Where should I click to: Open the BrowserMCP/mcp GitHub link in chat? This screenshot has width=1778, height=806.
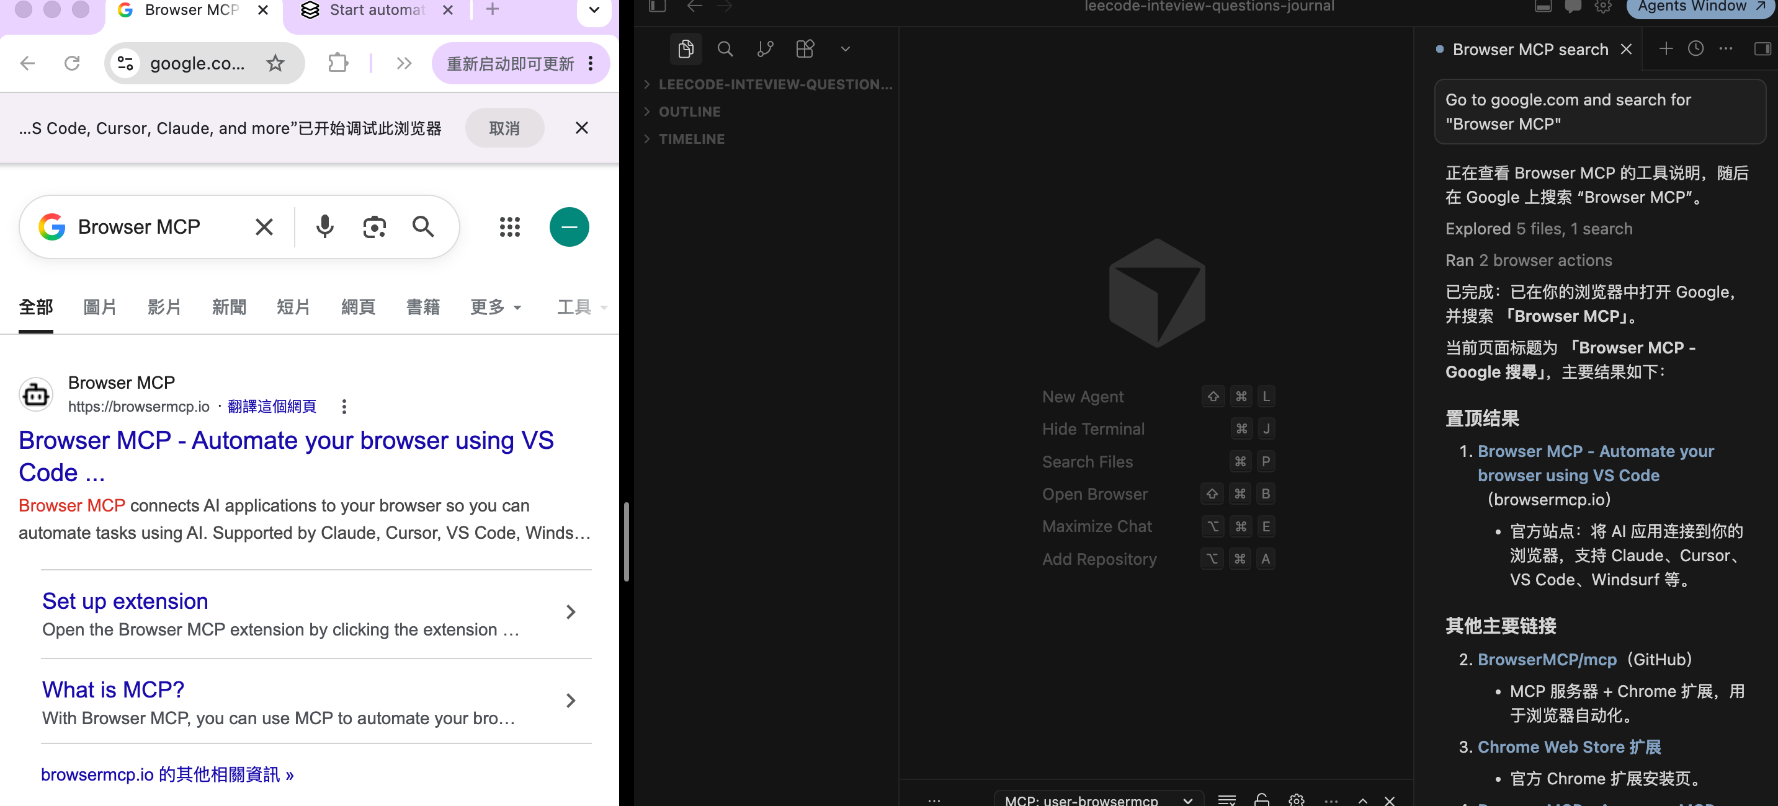[x=1547, y=659]
